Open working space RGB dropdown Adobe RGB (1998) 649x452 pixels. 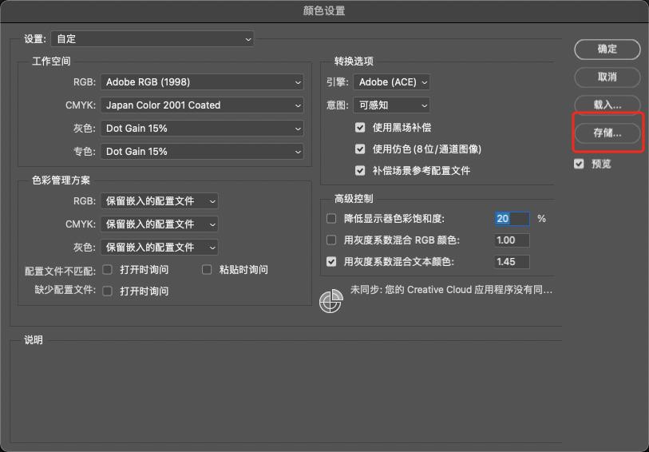[202, 82]
